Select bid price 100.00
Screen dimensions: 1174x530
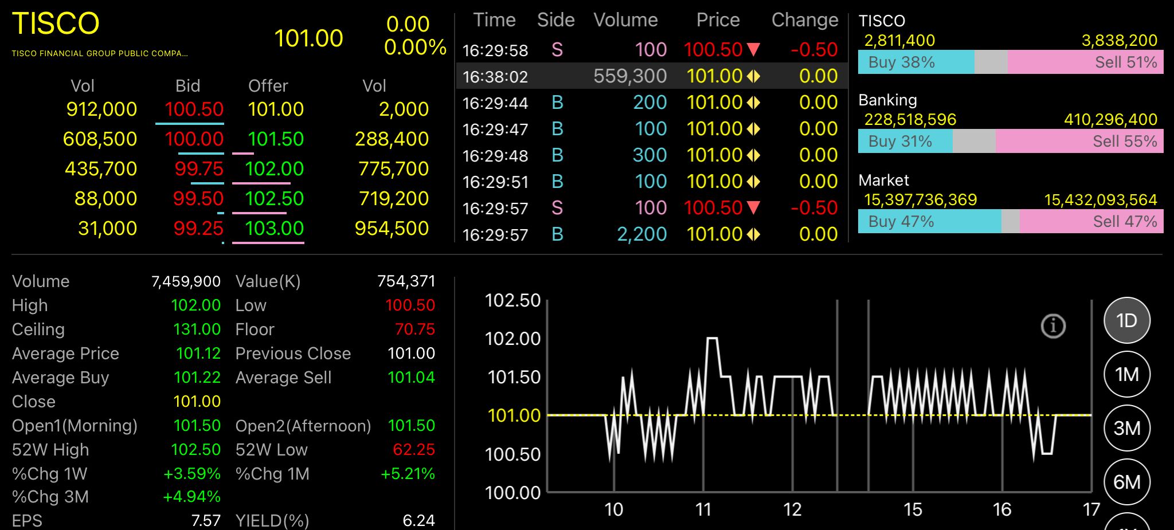click(194, 139)
